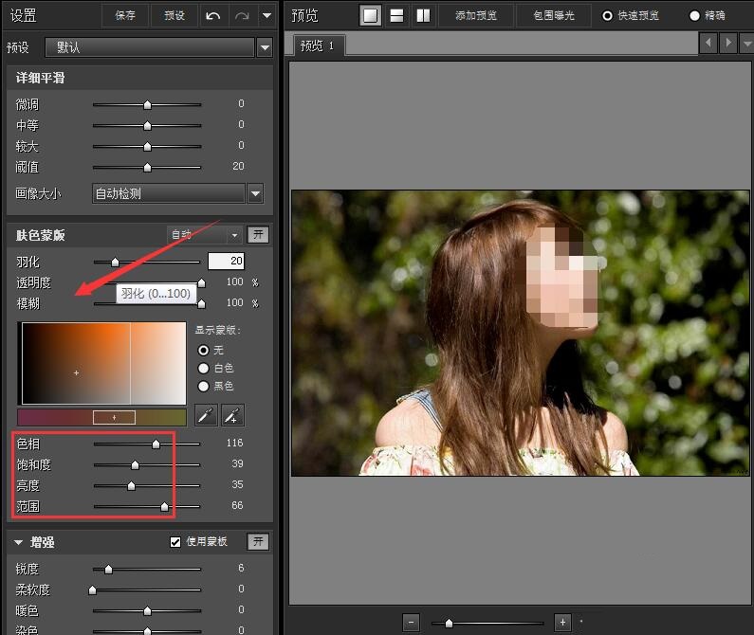This screenshot has width=754, height=635.
Task: Select 白色 mask display radio button
Action: coord(203,368)
